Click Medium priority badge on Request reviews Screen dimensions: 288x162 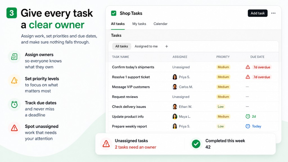pyautogui.click(x=223, y=97)
